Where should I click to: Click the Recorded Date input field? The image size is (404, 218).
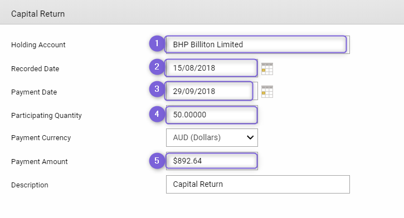point(212,68)
